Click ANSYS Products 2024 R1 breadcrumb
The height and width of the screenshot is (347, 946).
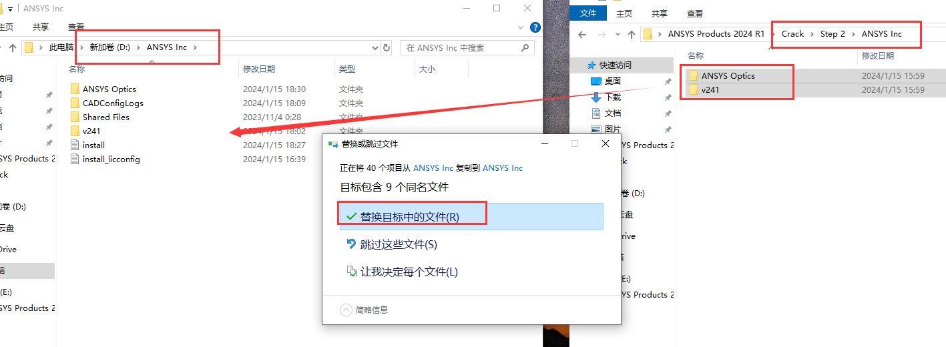716,34
